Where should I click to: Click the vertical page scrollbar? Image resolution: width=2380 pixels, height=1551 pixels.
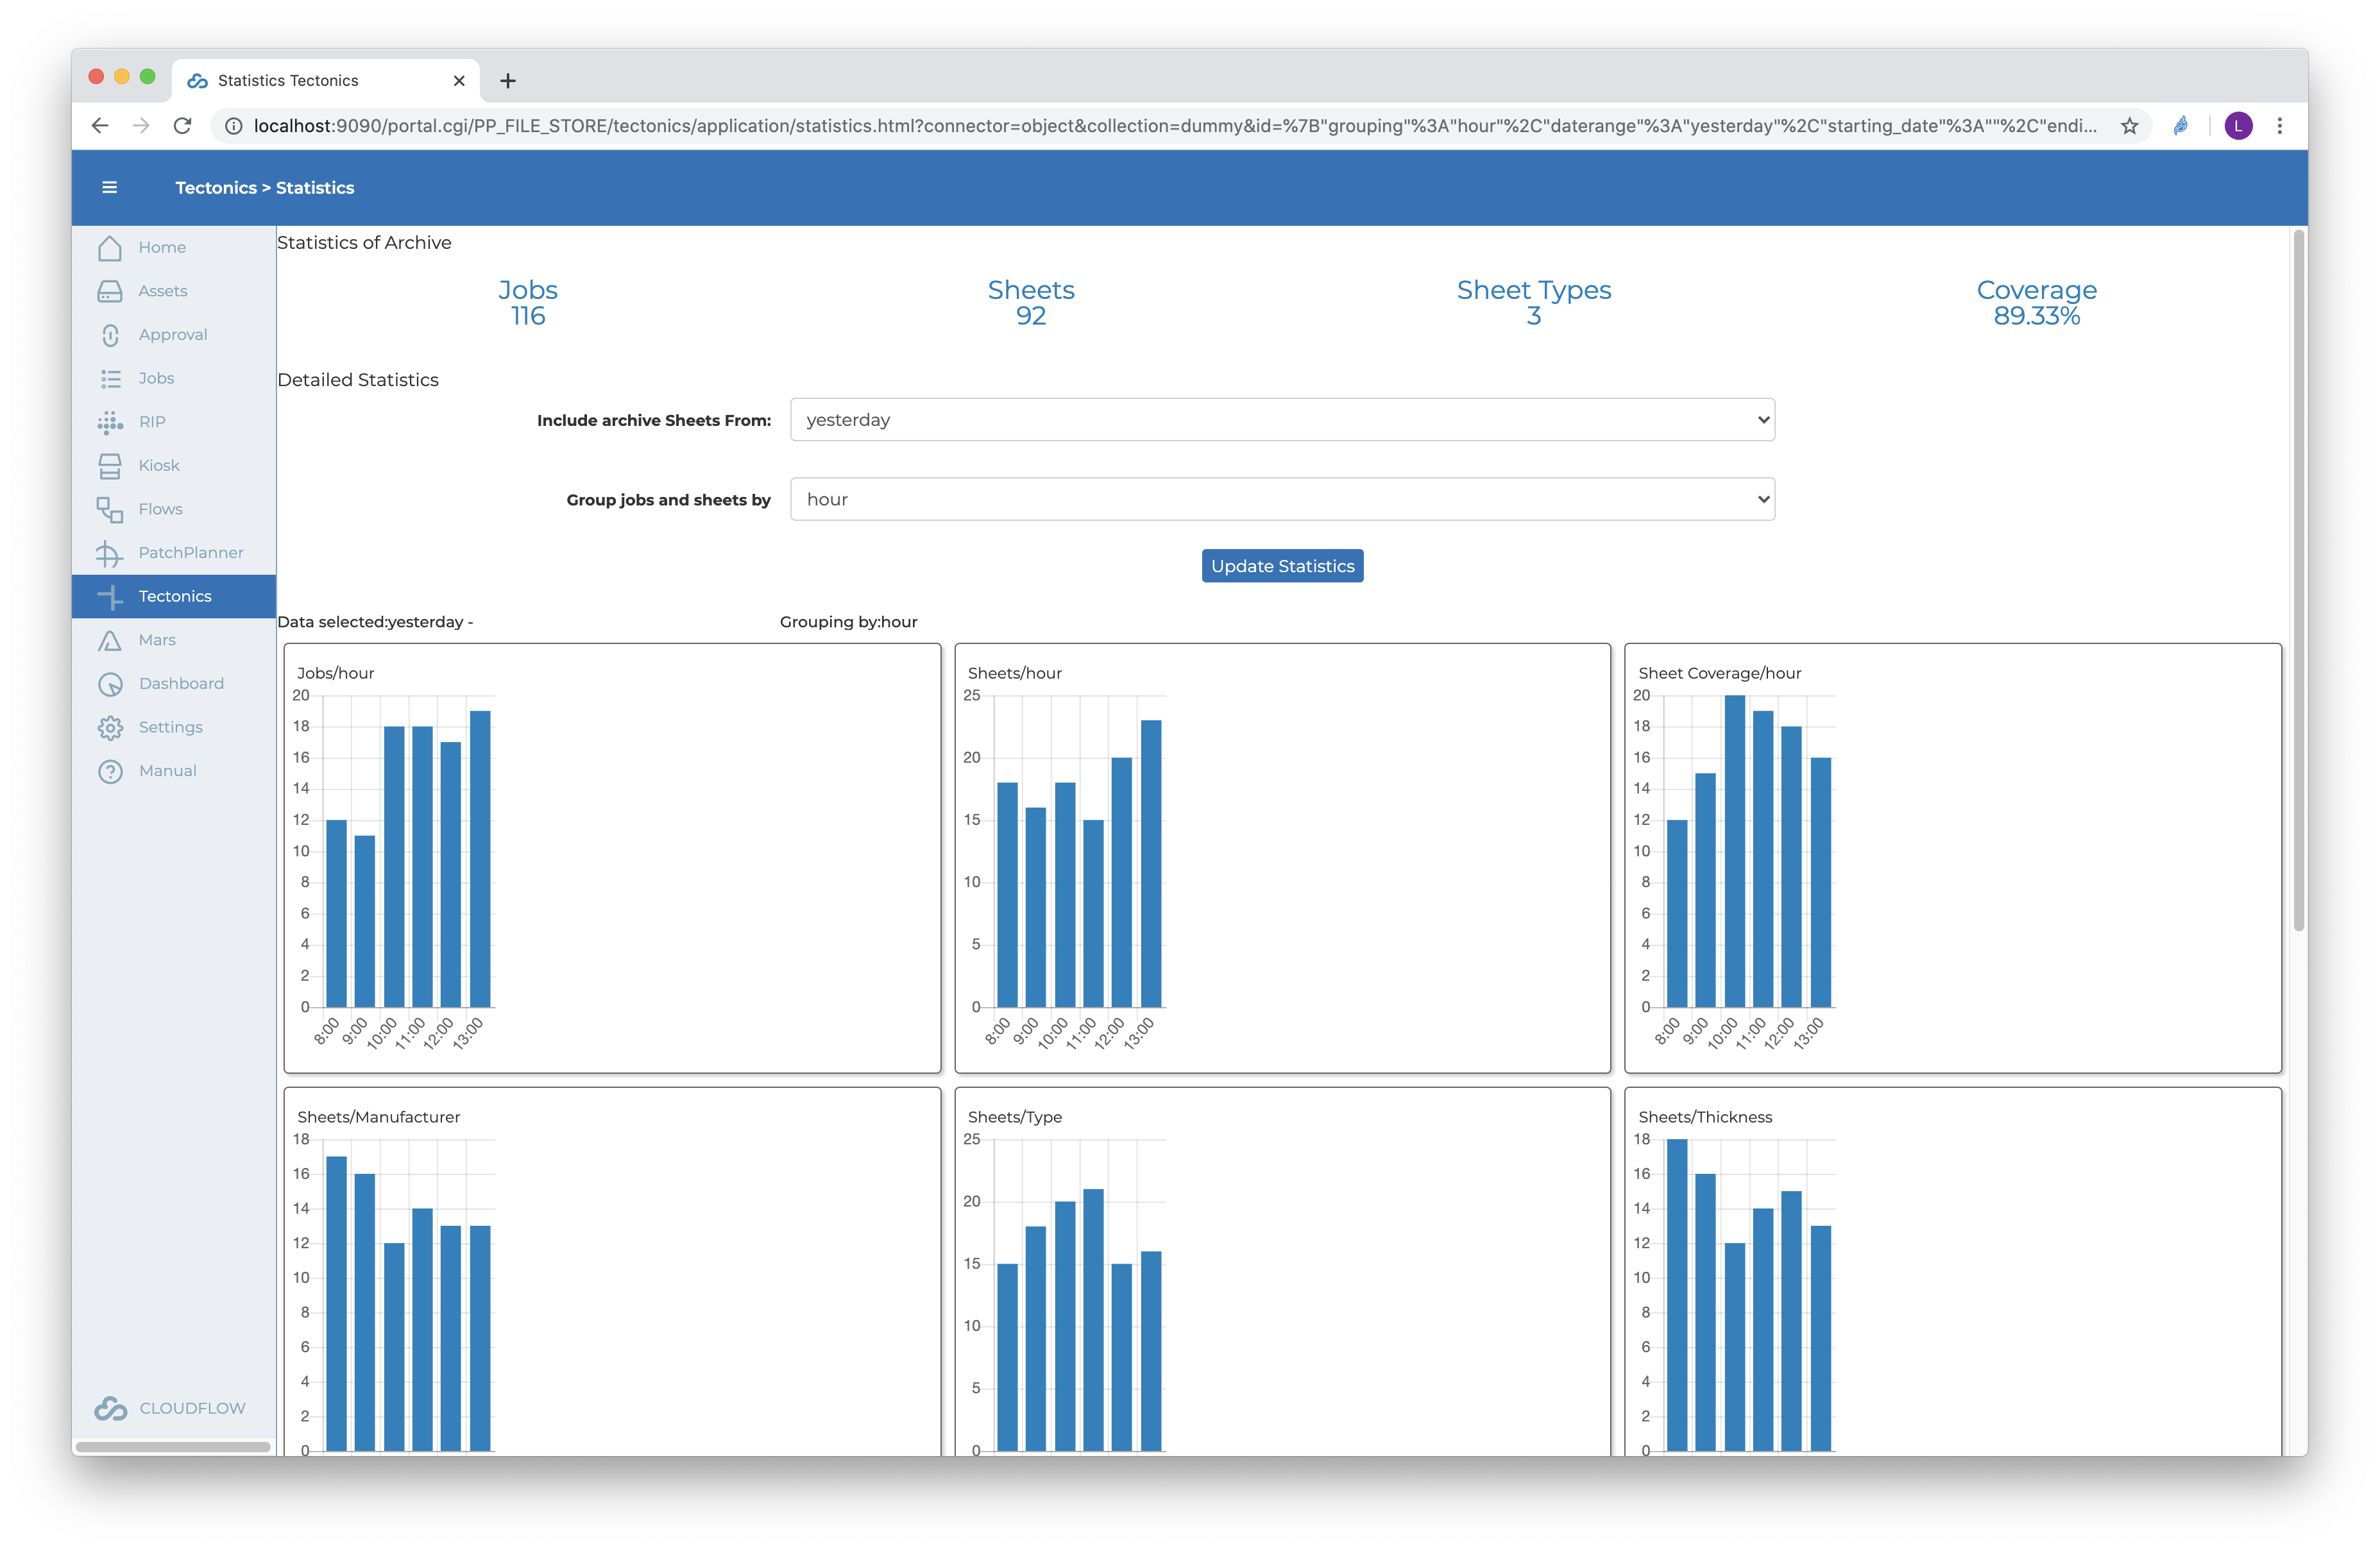click(2298, 580)
